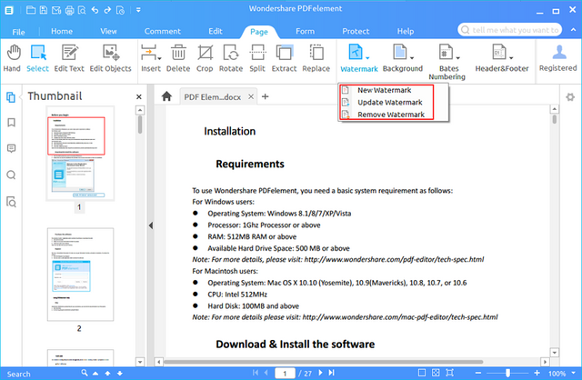Viewport: 582px width, 380px height.
Task: Open the Help tab
Action: 406,32
